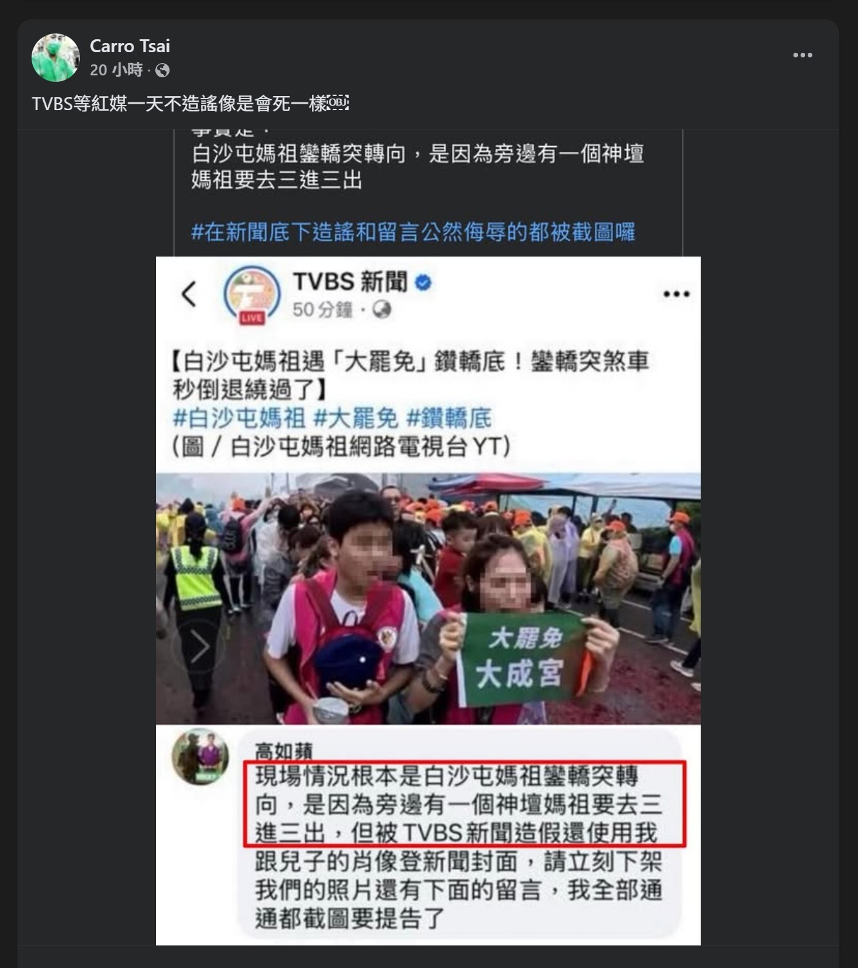
Task: Open the crowd photo with 大罷免 大成宮 banner
Action: click(428, 598)
